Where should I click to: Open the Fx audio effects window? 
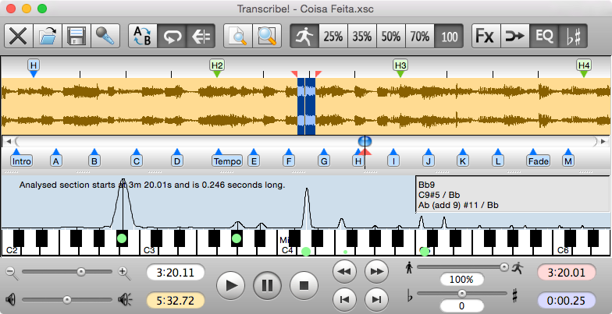tap(486, 36)
